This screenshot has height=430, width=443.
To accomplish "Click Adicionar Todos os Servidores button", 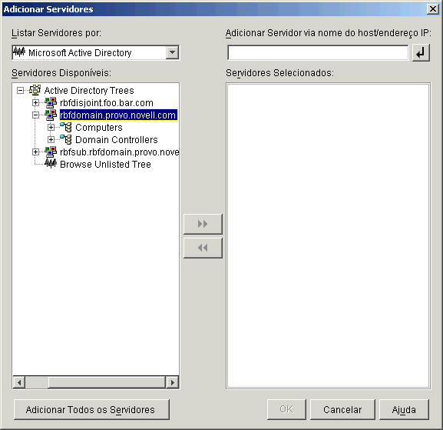I will pyautogui.click(x=91, y=409).
